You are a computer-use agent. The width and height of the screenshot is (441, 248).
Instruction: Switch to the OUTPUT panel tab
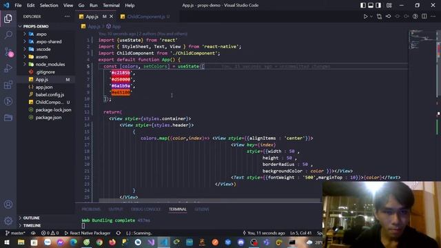pyautogui.click(x=116, y=209)
